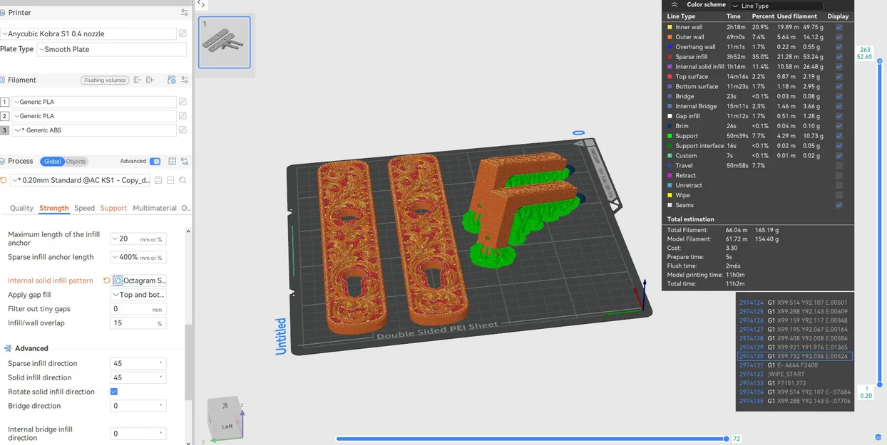
Task: Select the Global process mode
Action: click(x=52, y=162)
